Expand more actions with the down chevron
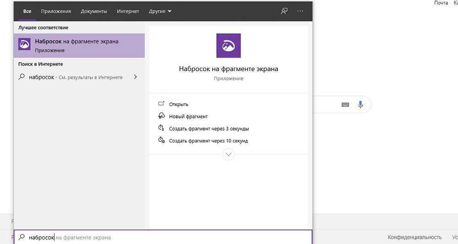The height and width of the screenshot is (244, 458). coord(228,154)
